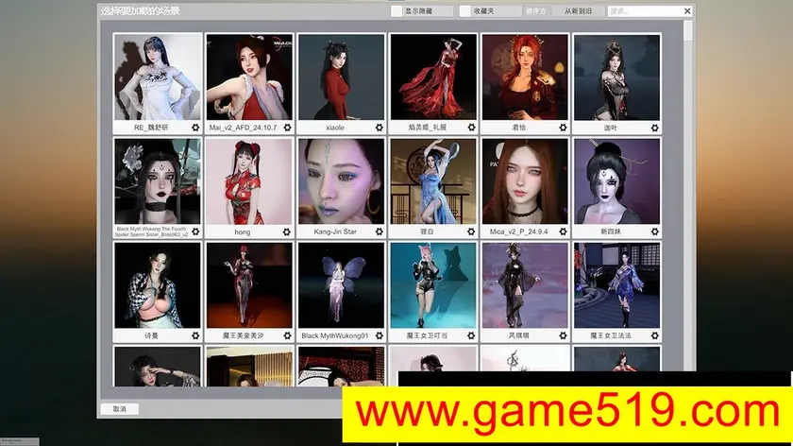Enable the 显示隐藏 checkbox

(x=396, y=11)
